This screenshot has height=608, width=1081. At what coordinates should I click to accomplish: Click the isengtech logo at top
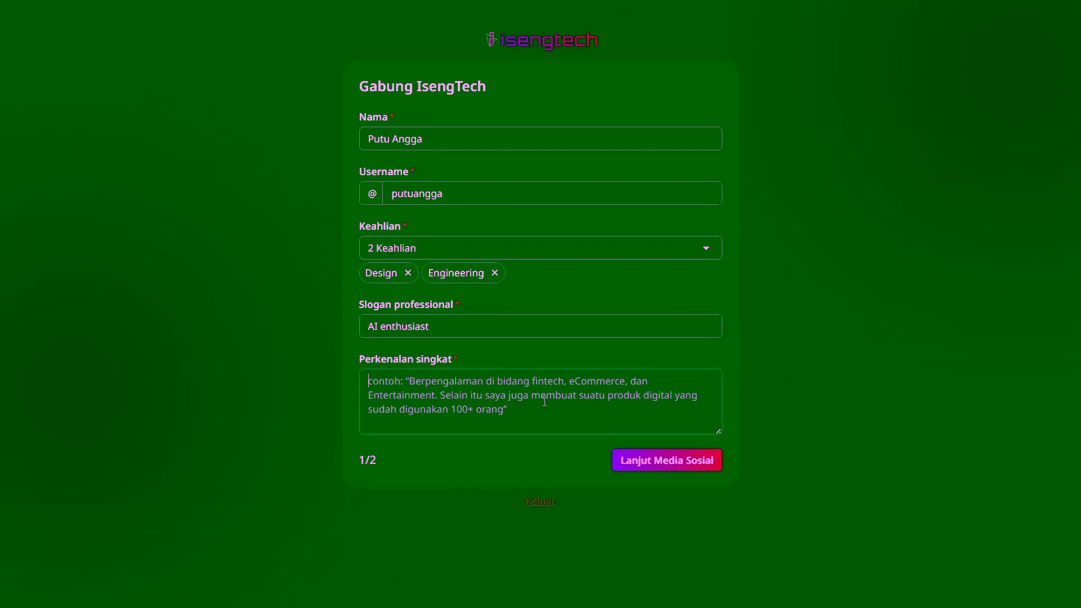coord(541,40)
